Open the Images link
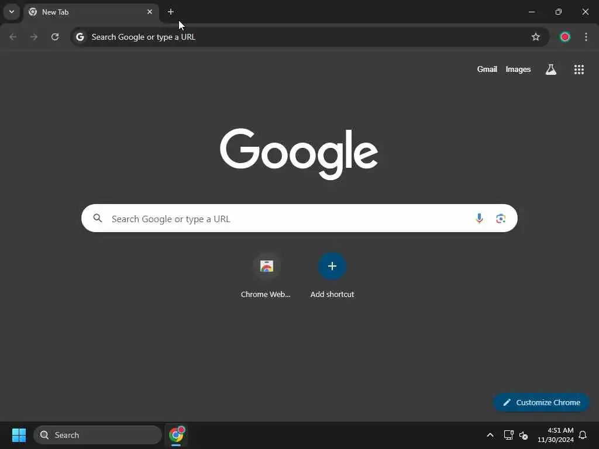The height and width of the screenshot is (449, 599). (518, 70)
